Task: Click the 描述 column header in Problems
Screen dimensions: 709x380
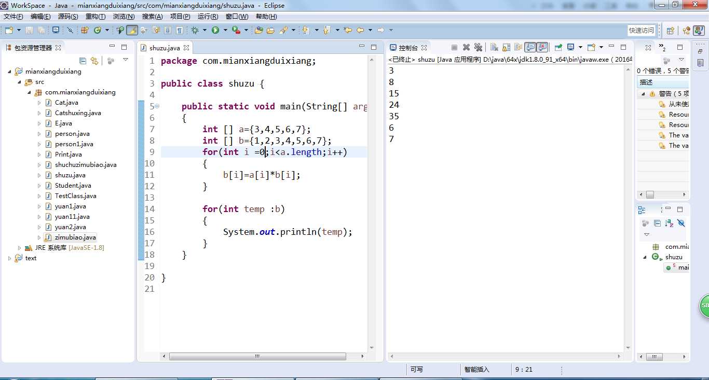Action: 663,82
